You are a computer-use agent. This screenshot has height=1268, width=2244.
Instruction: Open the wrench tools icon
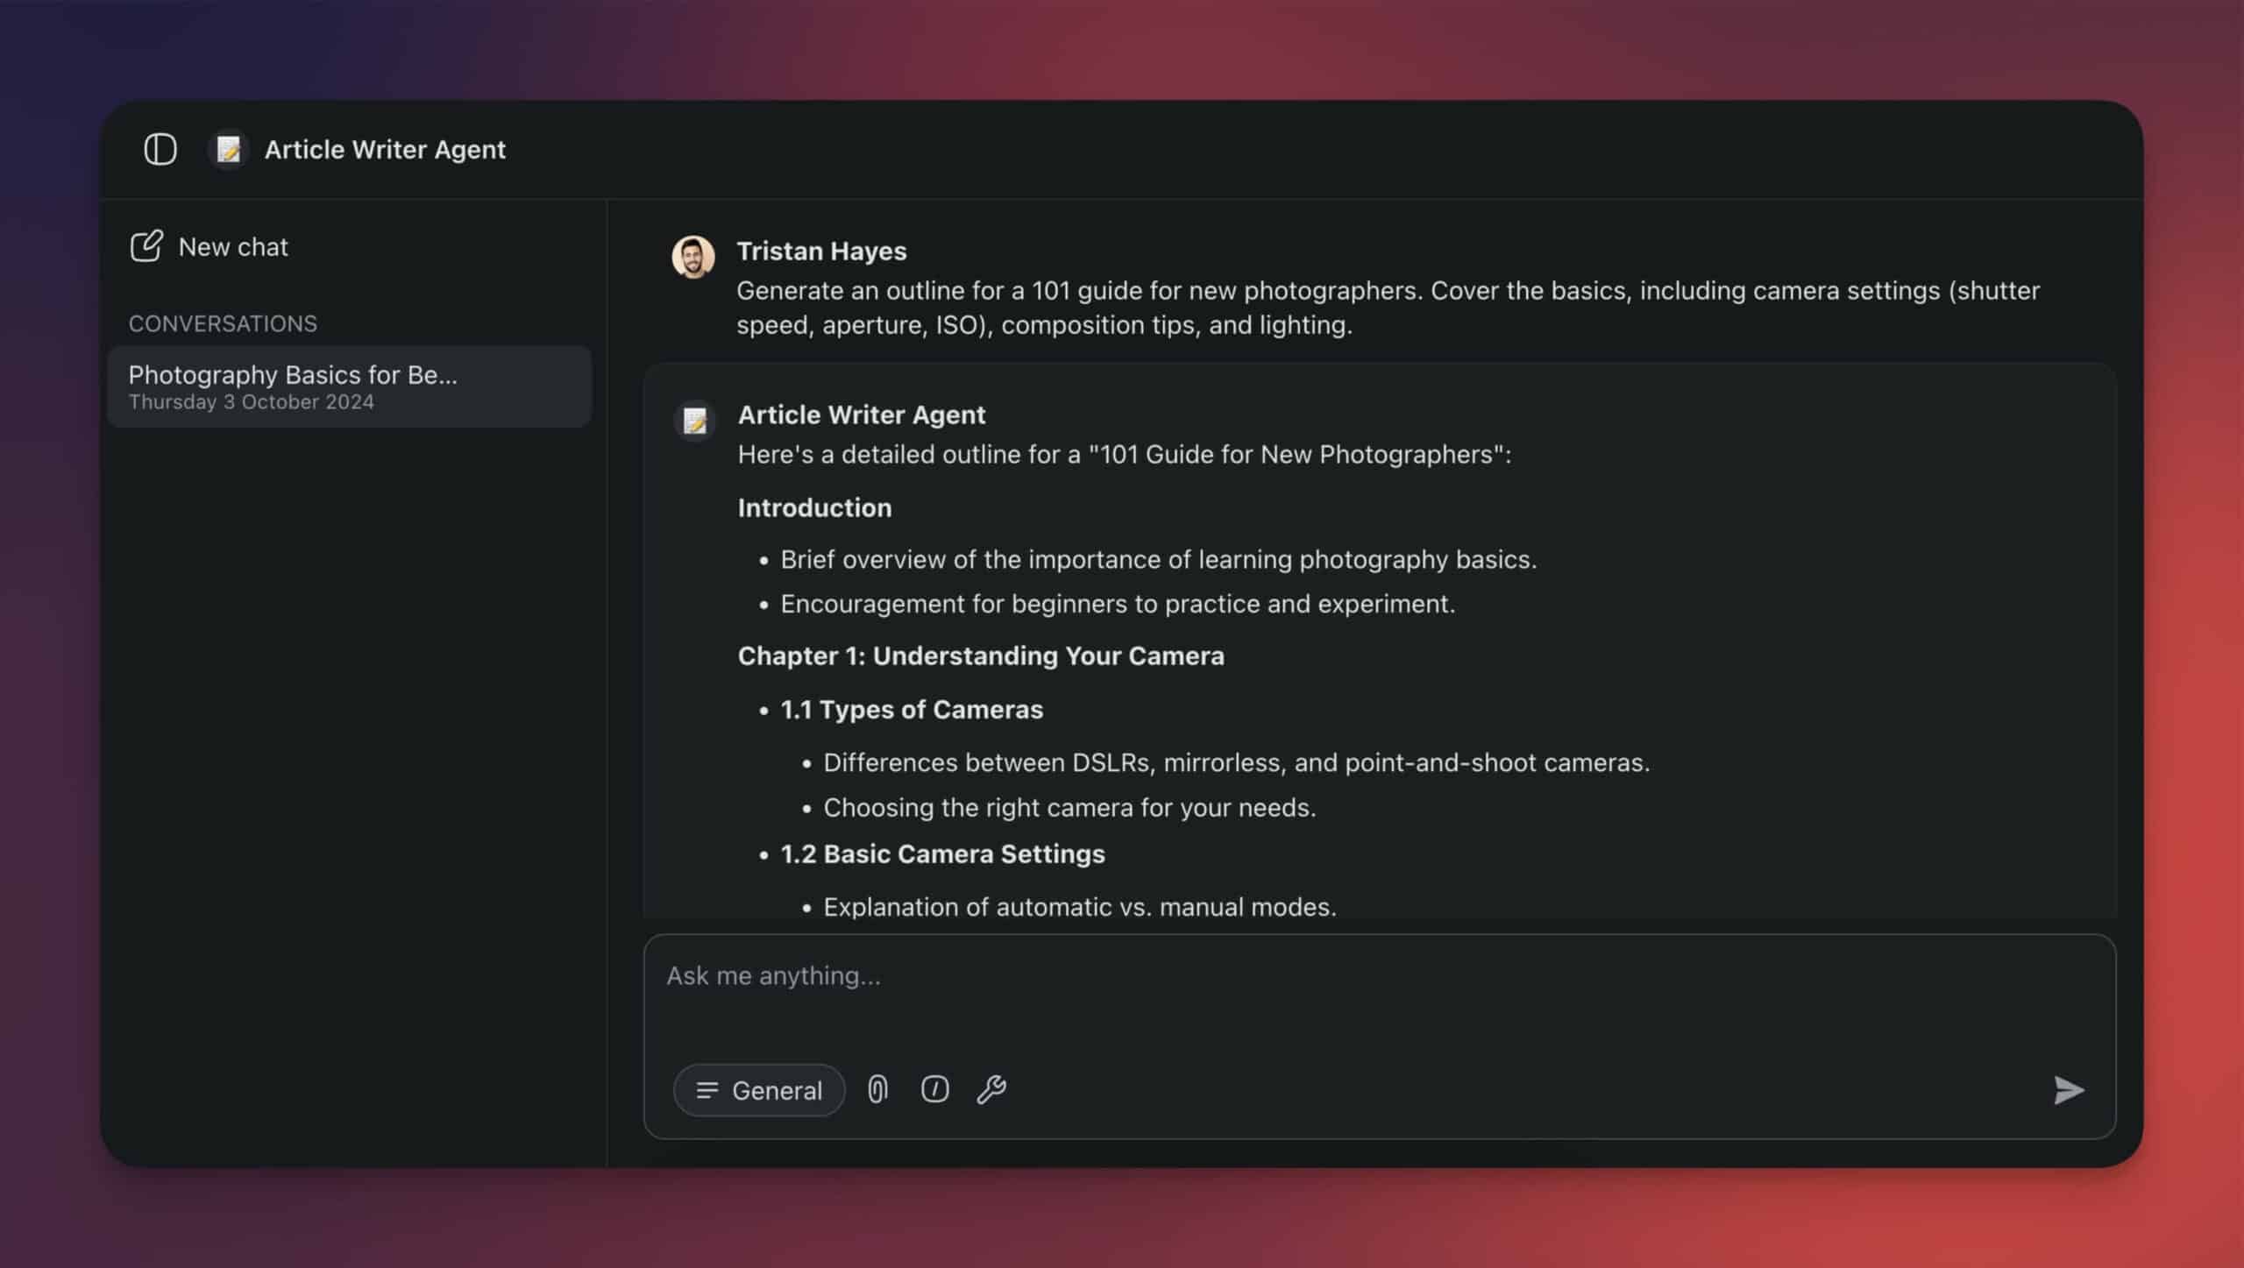tap(991, 1089)
